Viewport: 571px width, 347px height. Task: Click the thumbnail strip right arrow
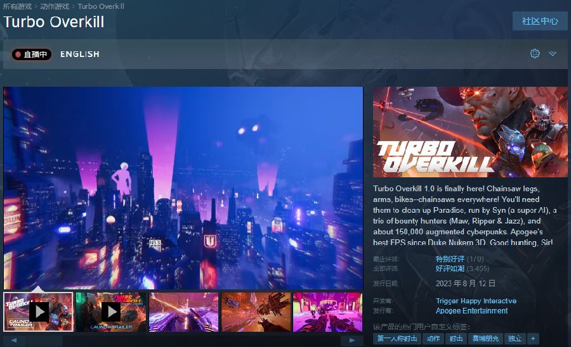click(351, 341)
